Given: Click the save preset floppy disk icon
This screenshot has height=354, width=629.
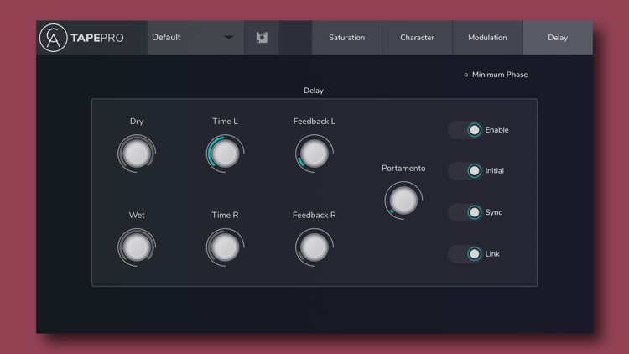Looking at the screenshot, I should (x=262, y=37).
